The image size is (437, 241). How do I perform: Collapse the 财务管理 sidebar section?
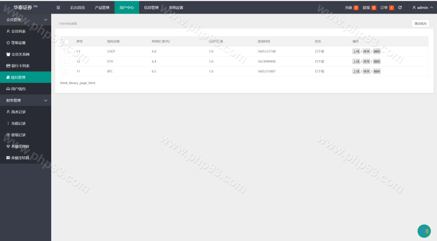(46, 100)
